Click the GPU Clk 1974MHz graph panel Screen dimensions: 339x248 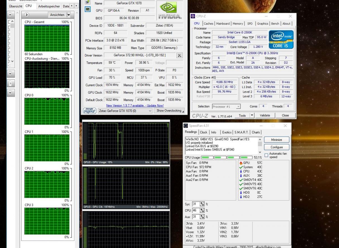point(126,188)
